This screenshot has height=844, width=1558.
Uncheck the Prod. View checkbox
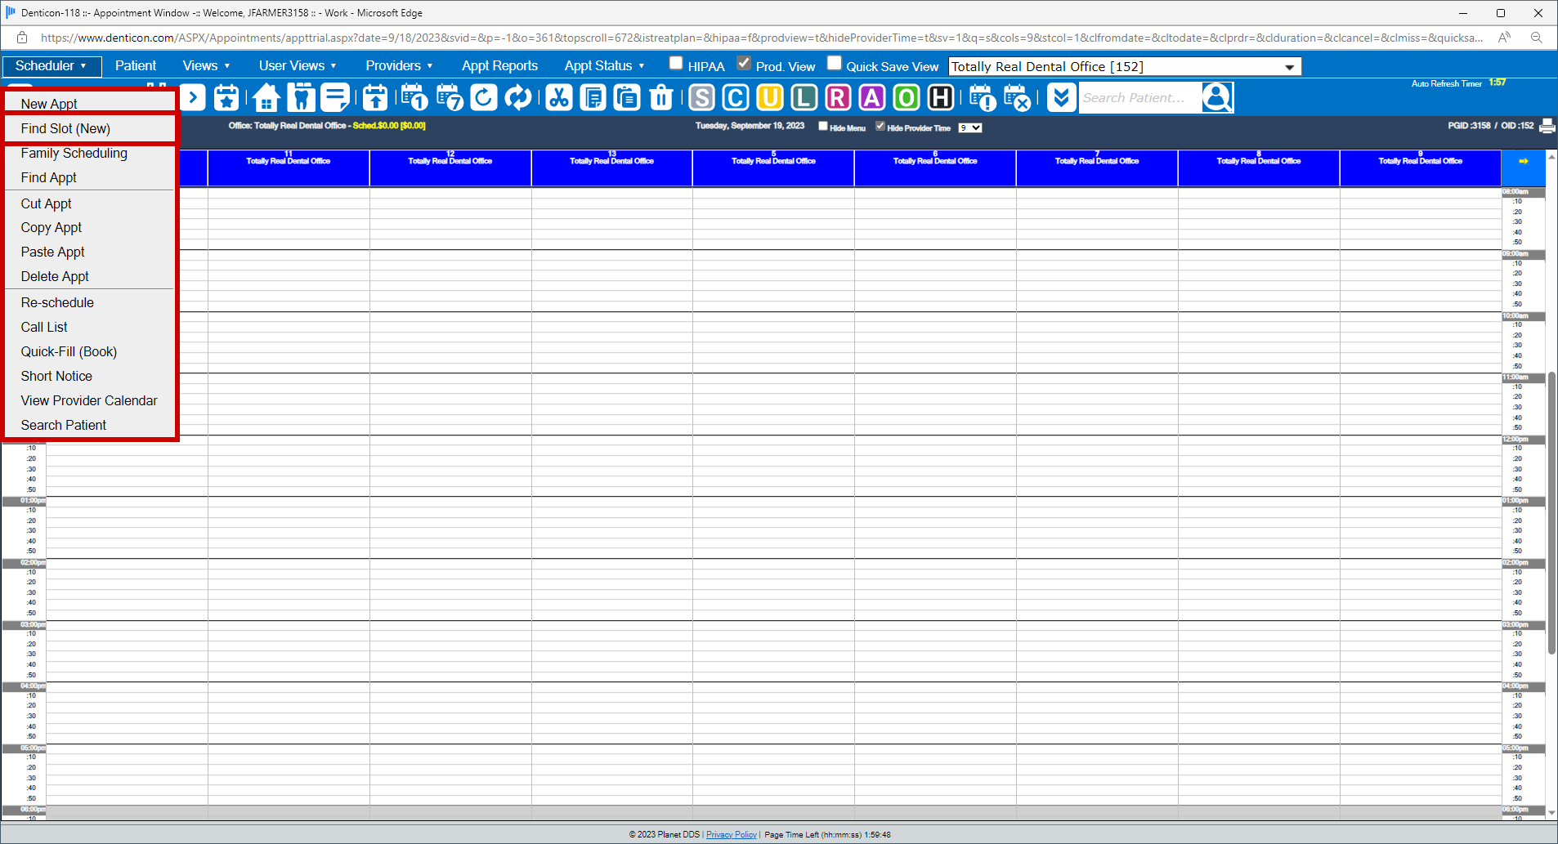(x=744, y=63)
